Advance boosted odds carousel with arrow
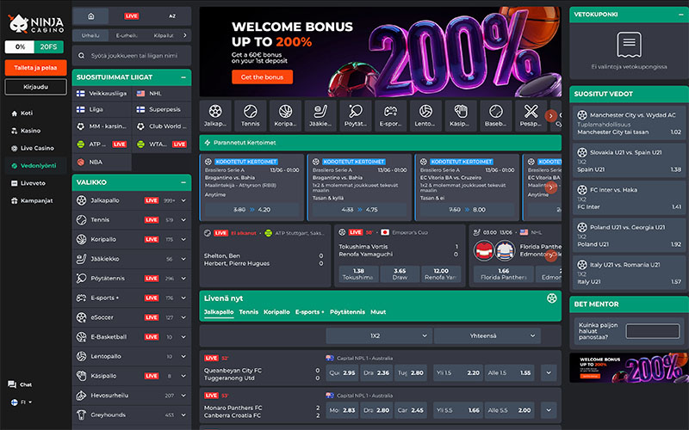The width and height of the screenshot is (689, 430). 550,187
